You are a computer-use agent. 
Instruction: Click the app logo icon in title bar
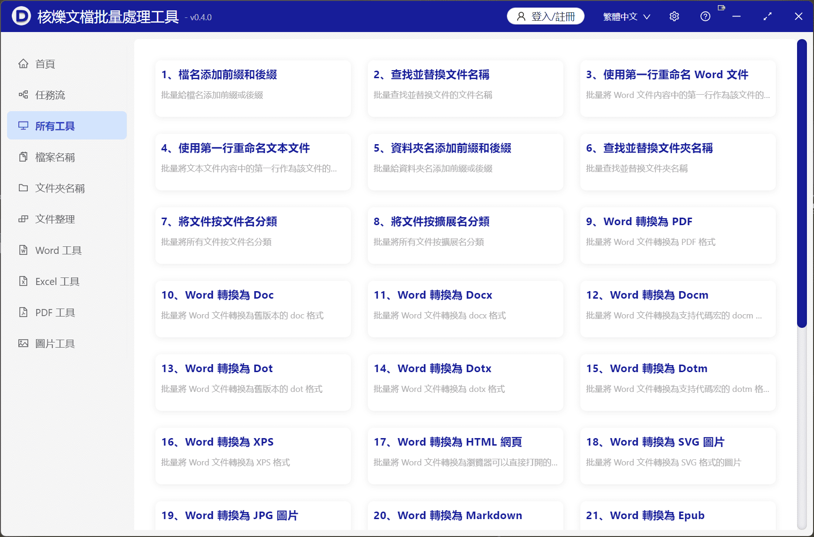point(21,16)
